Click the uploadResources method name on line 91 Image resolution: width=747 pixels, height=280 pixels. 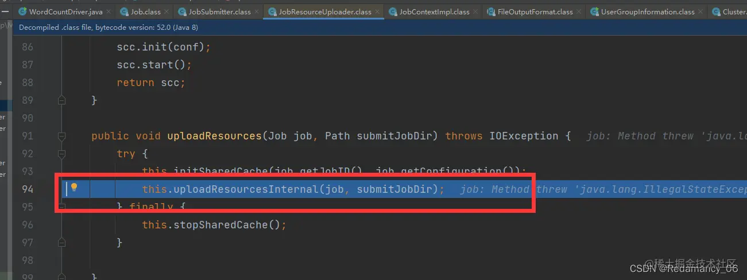coord(214,136)
